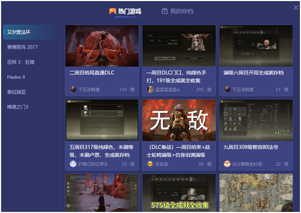The width and height of the screenshot is (301, 213).
Task: Like the 二周目结局直通DLC save (110 · 赞)
Action: coord(127,90)
